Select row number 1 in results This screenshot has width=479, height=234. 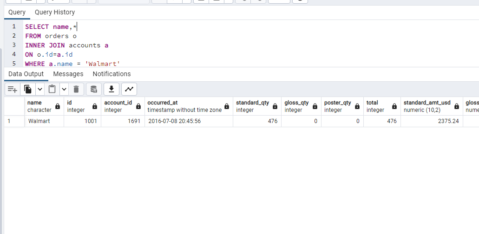[14, 121]
